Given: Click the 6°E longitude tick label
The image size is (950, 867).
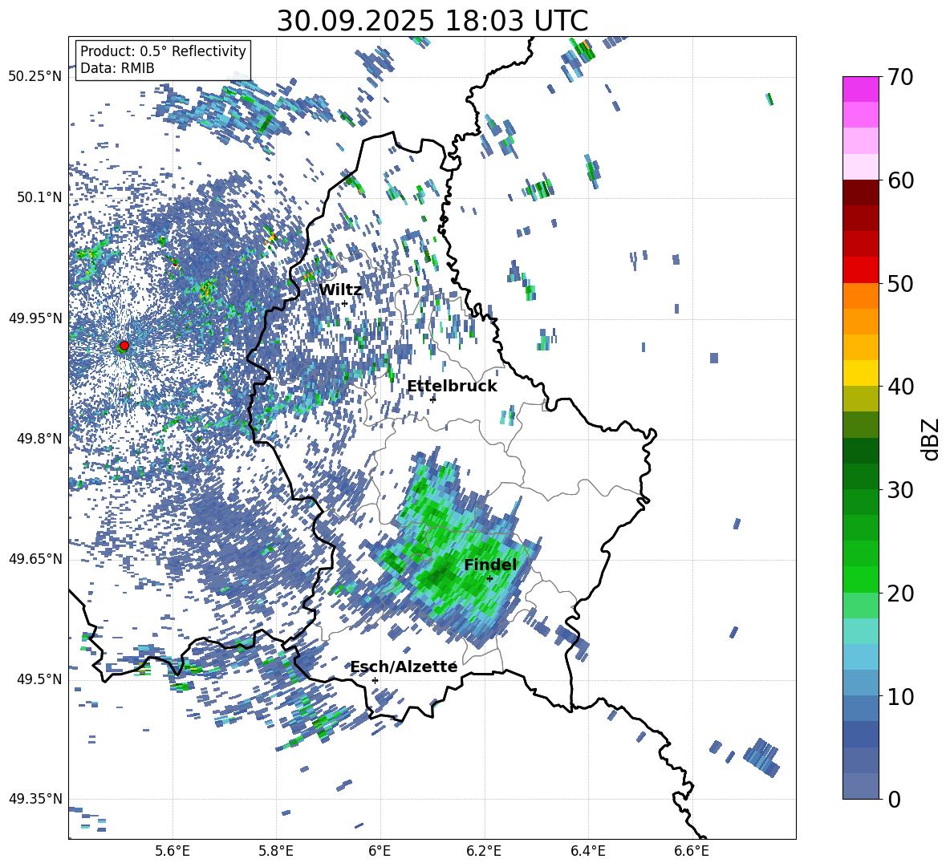Looking at the screenshot, I should pos(380,851).
